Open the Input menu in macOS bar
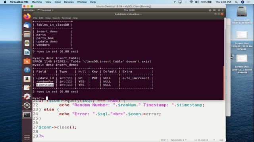 coord(58,2)
